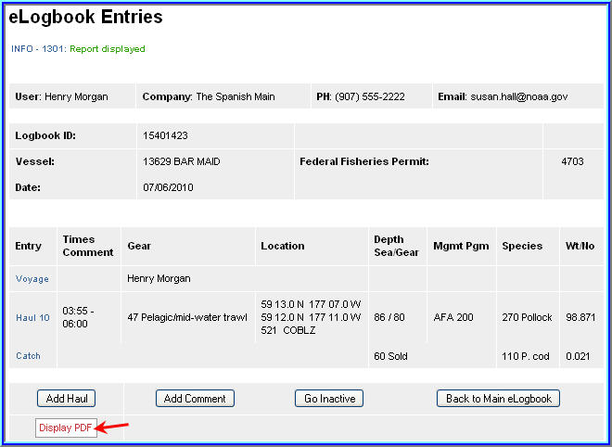Click the gear 47 Pelagic/mid-water trawl

coord(187,317)
